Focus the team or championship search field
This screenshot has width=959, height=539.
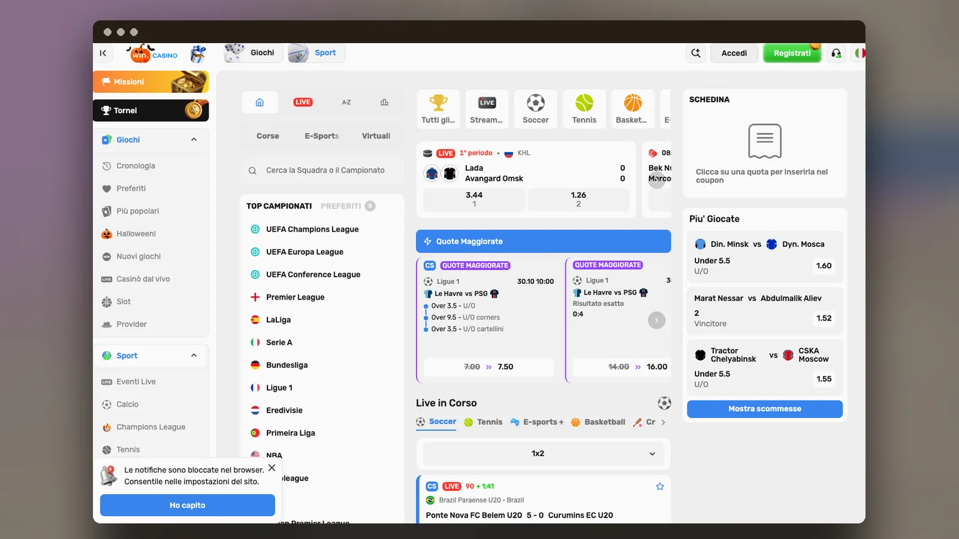(322, 170)
